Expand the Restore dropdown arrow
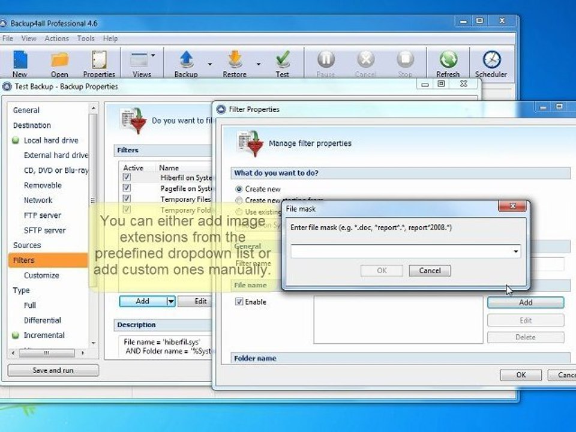Screen dimensions: 576x432 (259, 64)
